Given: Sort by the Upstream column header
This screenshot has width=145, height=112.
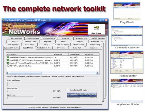Looking at the screenshot, I should tap(91, 54).
